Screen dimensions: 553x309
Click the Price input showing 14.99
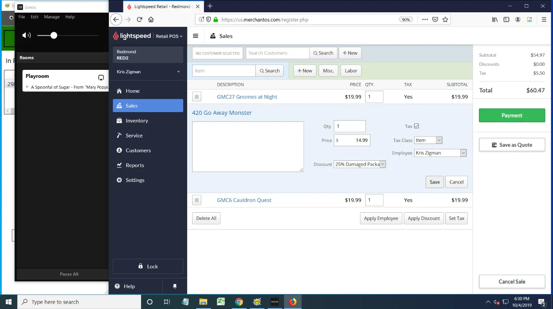click(352, 140)
